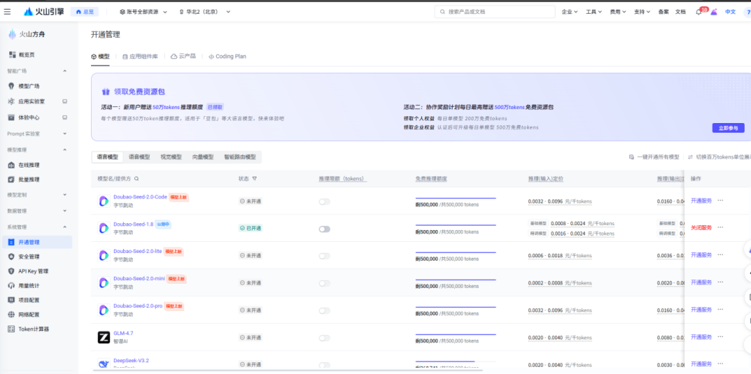751x374 pixels.
Task: Click 一键开通所有模型
Action: (654, 157)
